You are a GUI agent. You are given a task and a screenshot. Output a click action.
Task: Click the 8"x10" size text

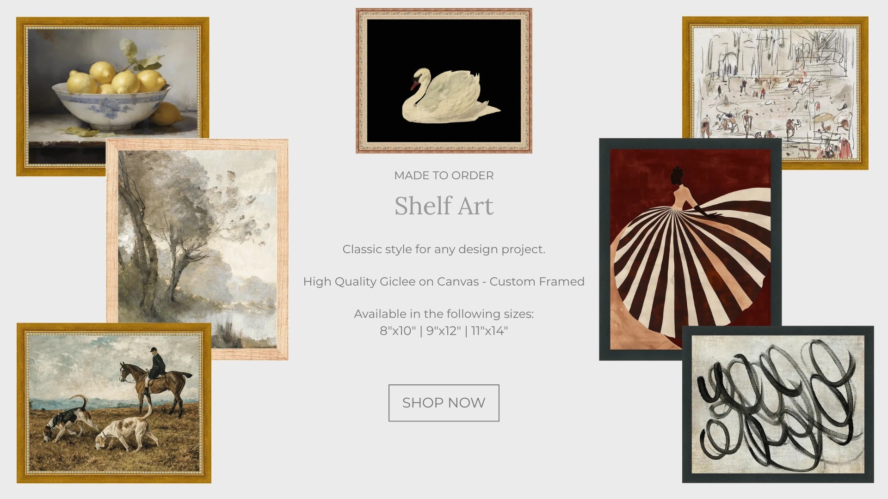coord(398,331)
